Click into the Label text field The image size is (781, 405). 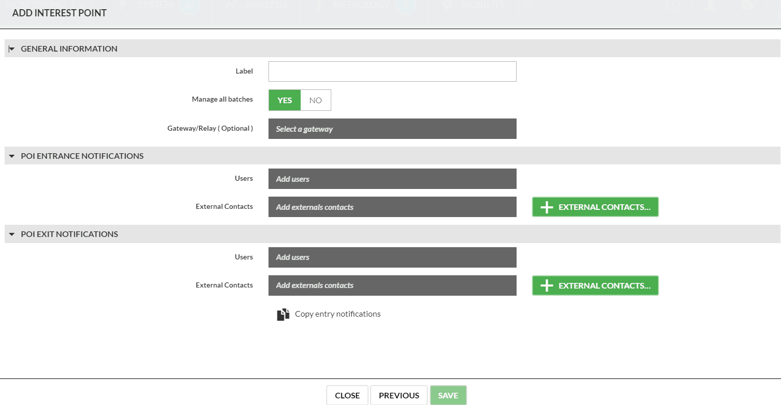[x=392, y=72]
